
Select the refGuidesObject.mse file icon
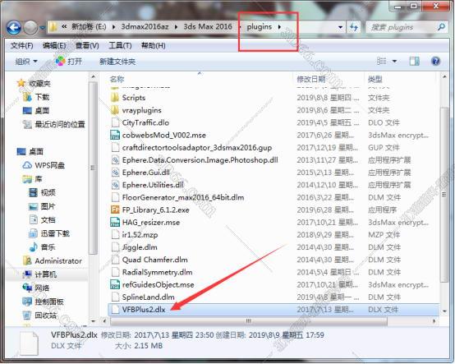[115, 284]
